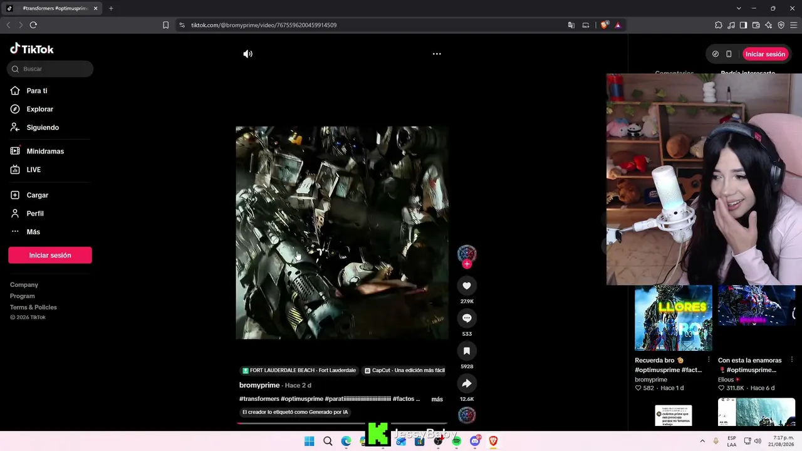Image resolution: width=802 pixels, height=451 pixels.
Task: Like the video with the heart icon
Action: tap(467, 286)
